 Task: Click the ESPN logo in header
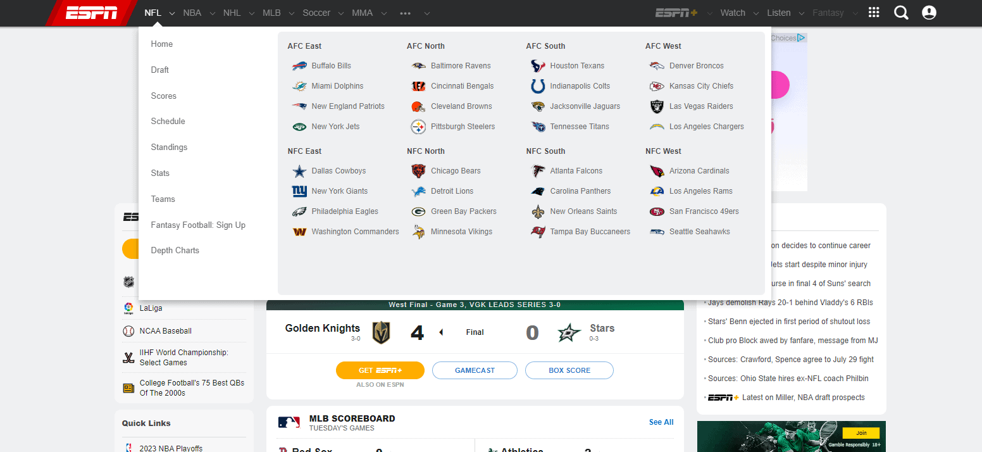click(x=91, y=13)
